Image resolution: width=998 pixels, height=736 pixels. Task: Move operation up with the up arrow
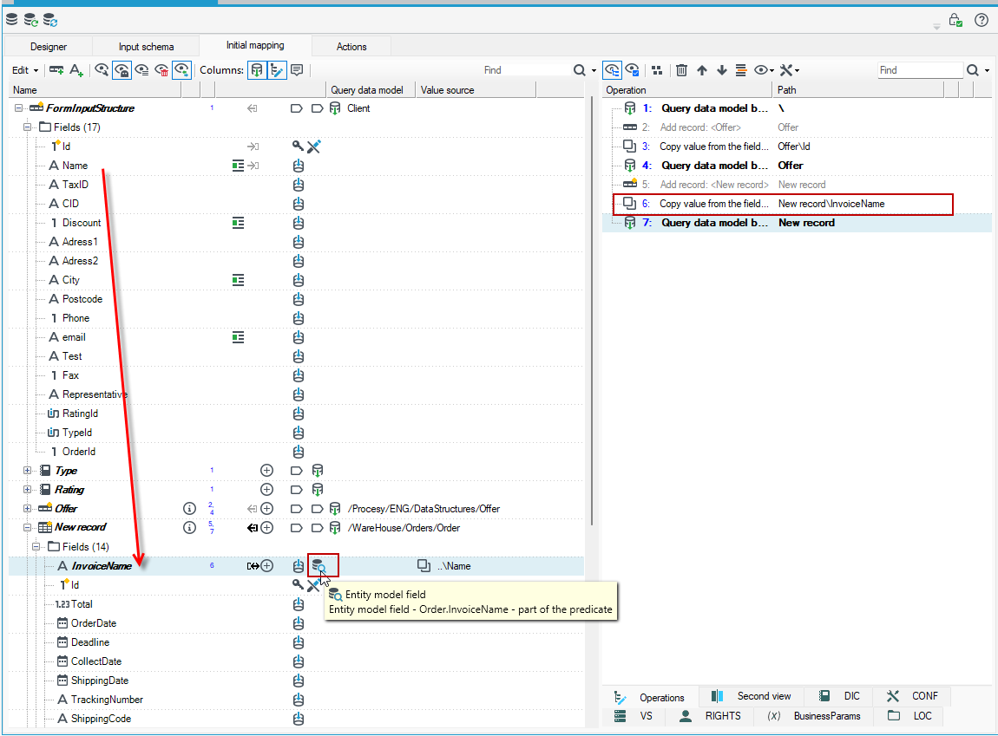(x=701, y=70)
